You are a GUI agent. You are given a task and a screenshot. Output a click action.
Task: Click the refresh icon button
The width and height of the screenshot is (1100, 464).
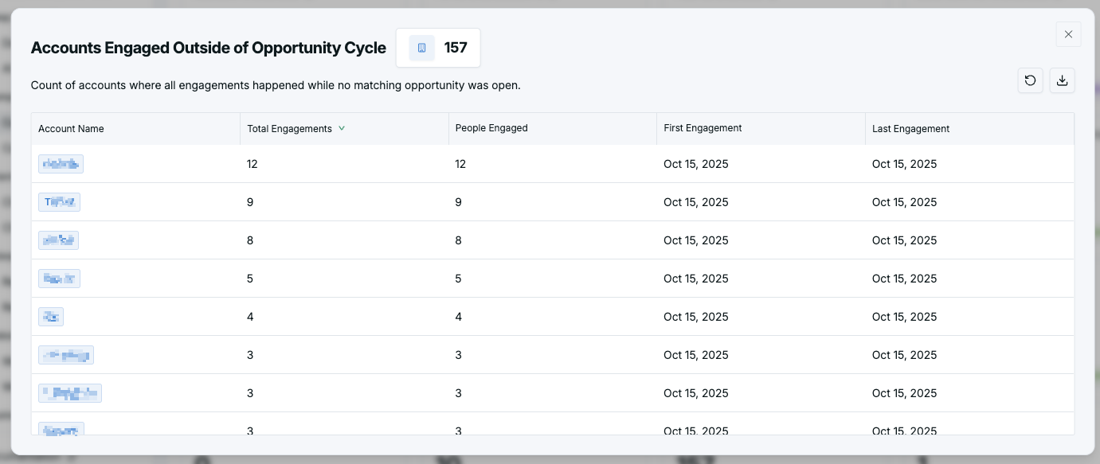point(1030,80)
